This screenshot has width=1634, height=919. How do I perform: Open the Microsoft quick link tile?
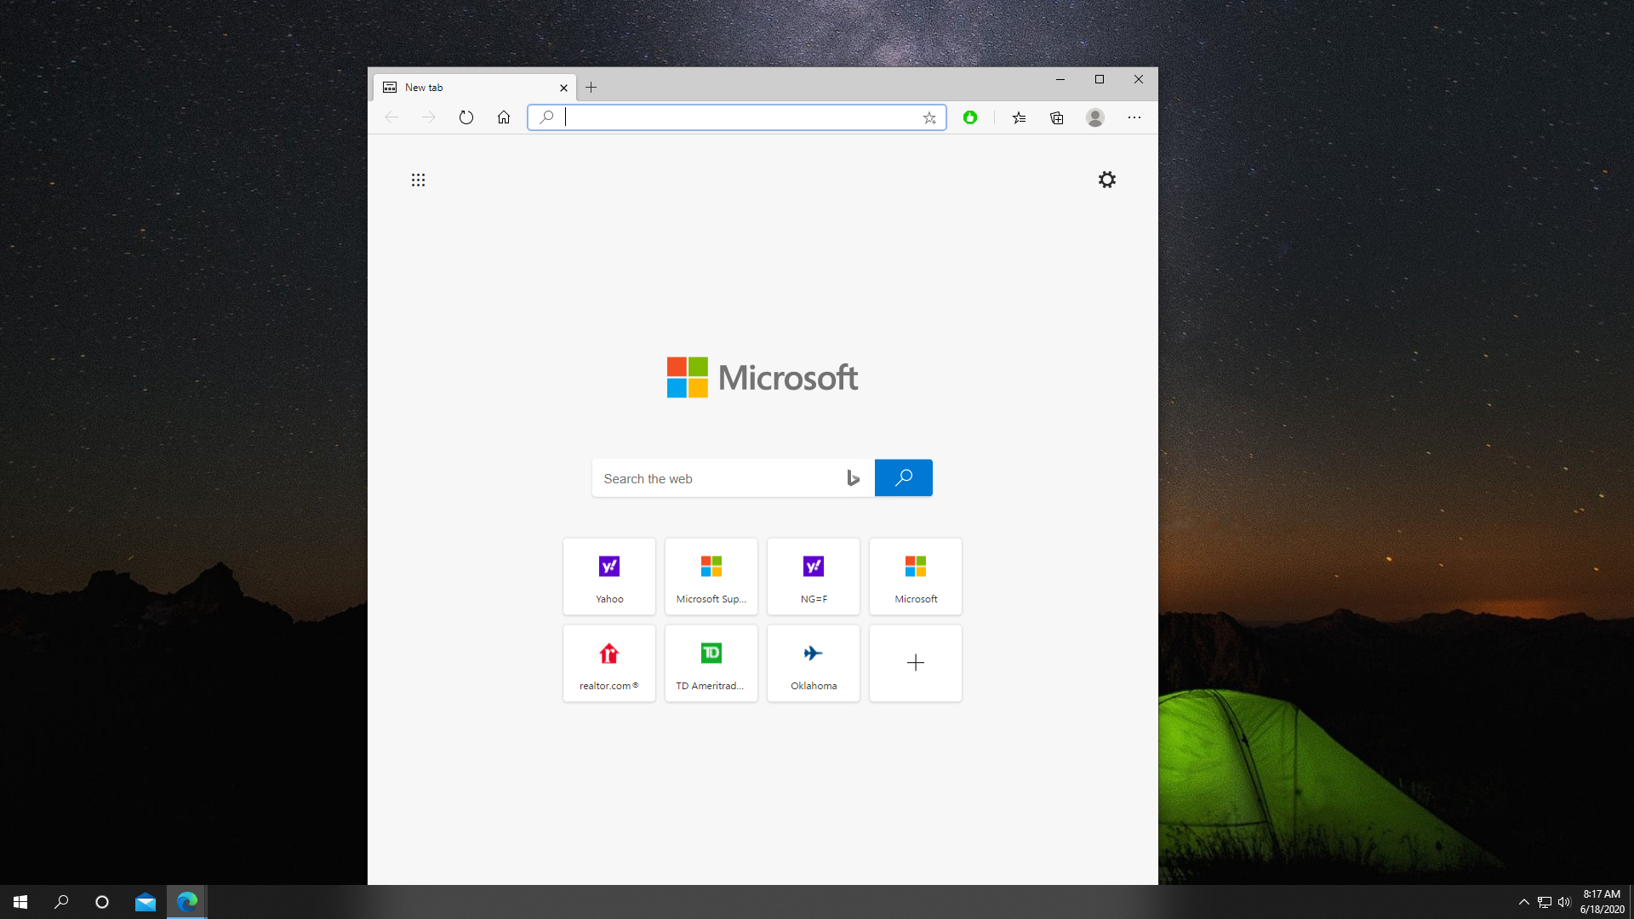point(916,576)
